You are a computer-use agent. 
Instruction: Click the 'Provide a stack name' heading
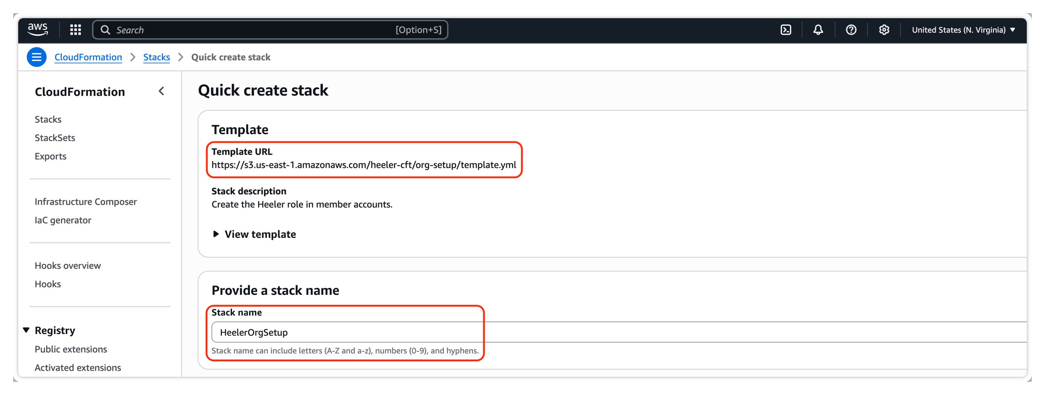(275, 290)
